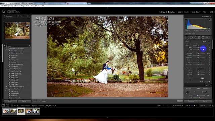Viewport: 215px width, 121px height.
Task: Toggle the filter effect panel on/off switch
Action: (186, 81)
